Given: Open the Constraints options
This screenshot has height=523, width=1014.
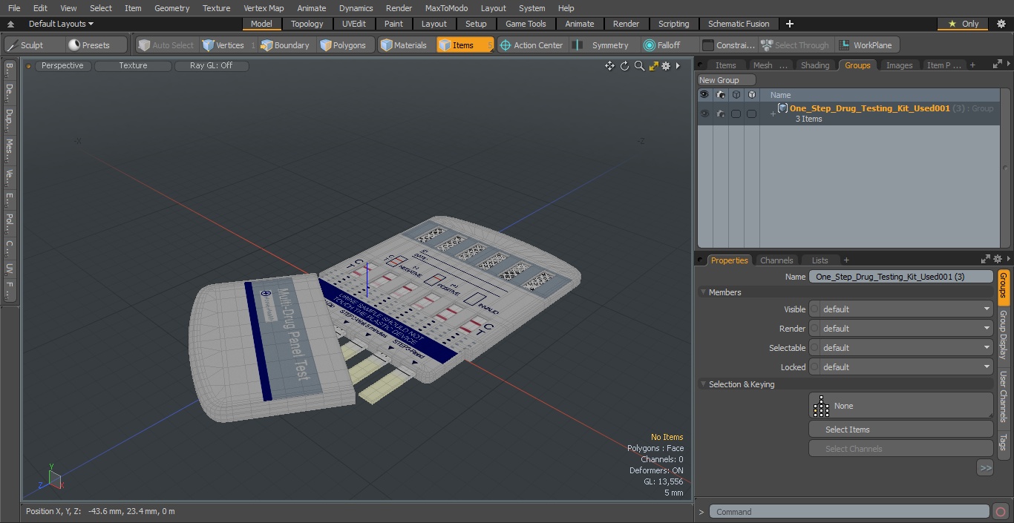Looking at the screenshot, I should click(x=729, y=45).
